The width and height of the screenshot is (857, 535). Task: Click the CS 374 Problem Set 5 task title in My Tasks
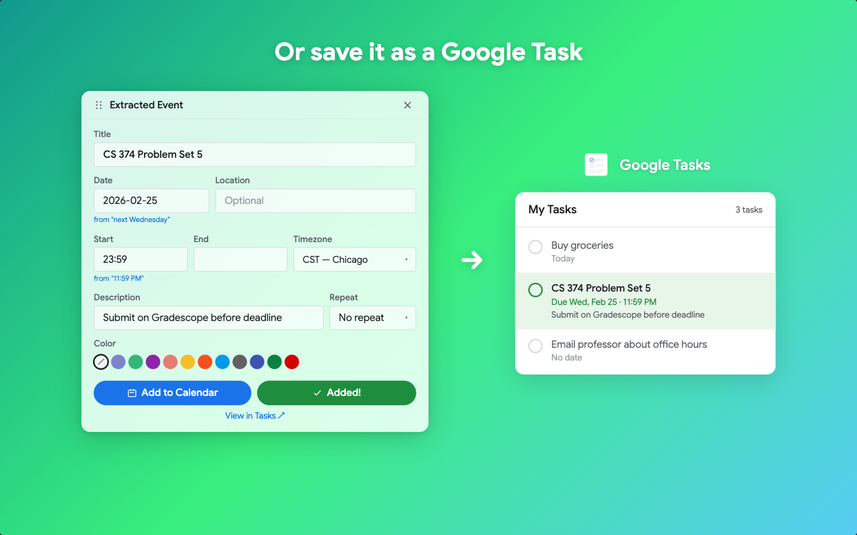pos(601,288)
